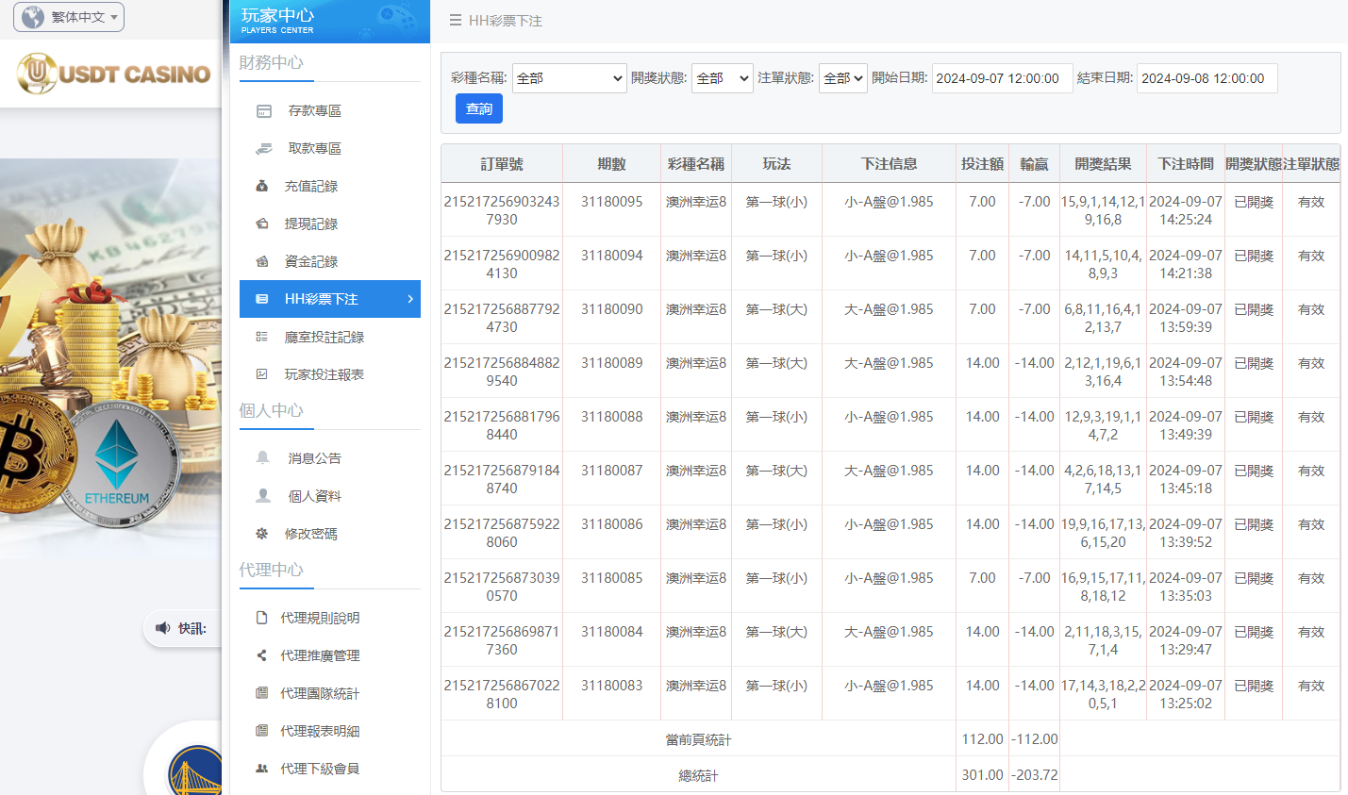Open 充值記錄 via the moneybag icon
Screen dimensions: 1348x795
tap(261, 186)
